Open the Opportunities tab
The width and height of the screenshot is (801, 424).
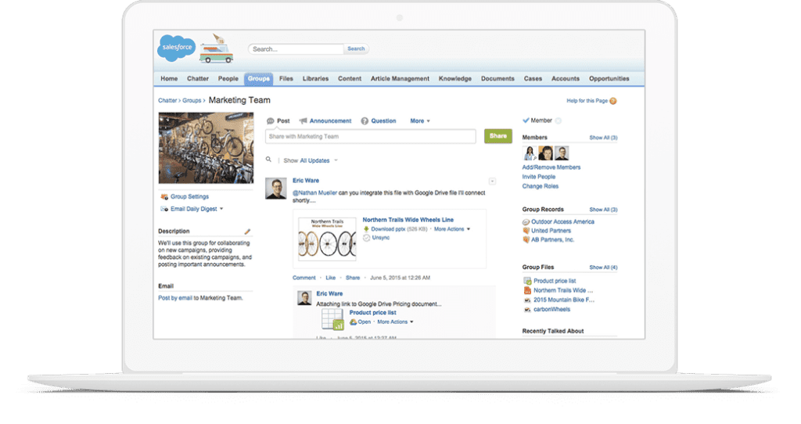click(609, 79)
